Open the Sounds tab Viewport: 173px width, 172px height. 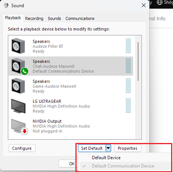(x=54, y=18)
